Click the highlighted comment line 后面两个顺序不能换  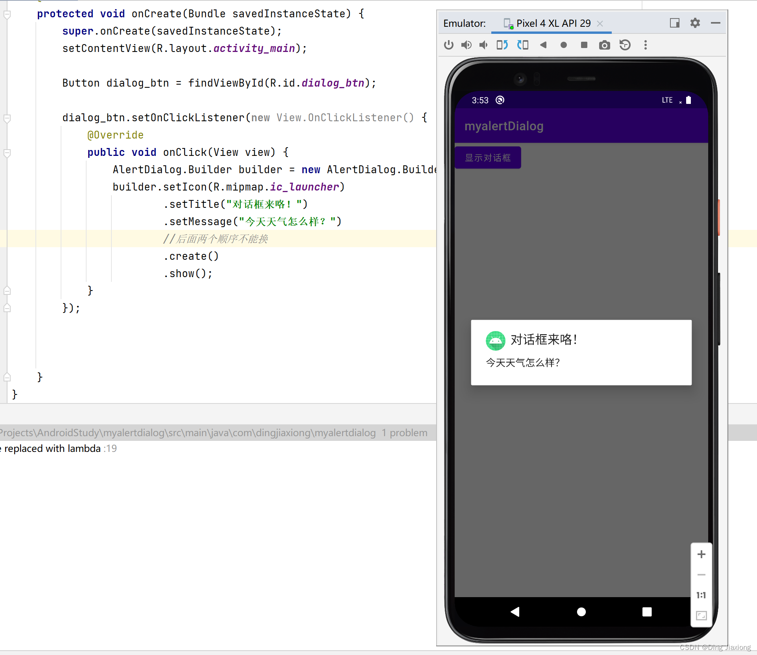pyautogui.click(x=216, y=239)
